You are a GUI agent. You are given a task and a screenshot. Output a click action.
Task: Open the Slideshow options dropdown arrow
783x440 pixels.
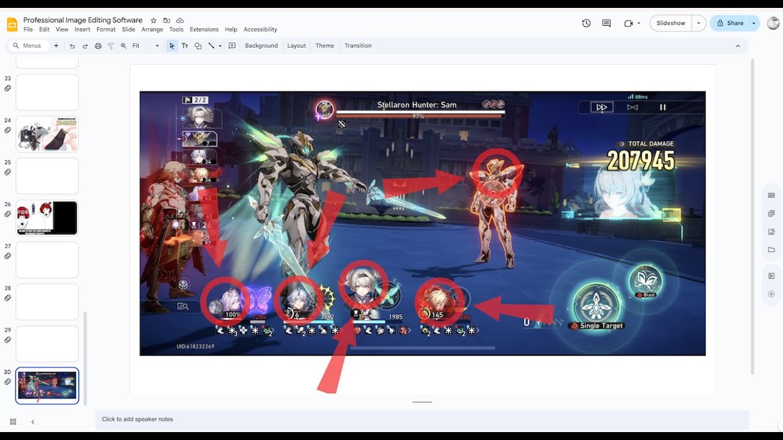pos(699,23)
